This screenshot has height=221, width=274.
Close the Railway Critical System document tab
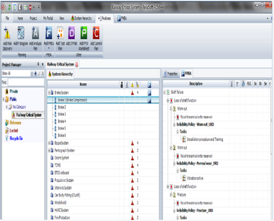pyautogui.click(x=77, y=65)
